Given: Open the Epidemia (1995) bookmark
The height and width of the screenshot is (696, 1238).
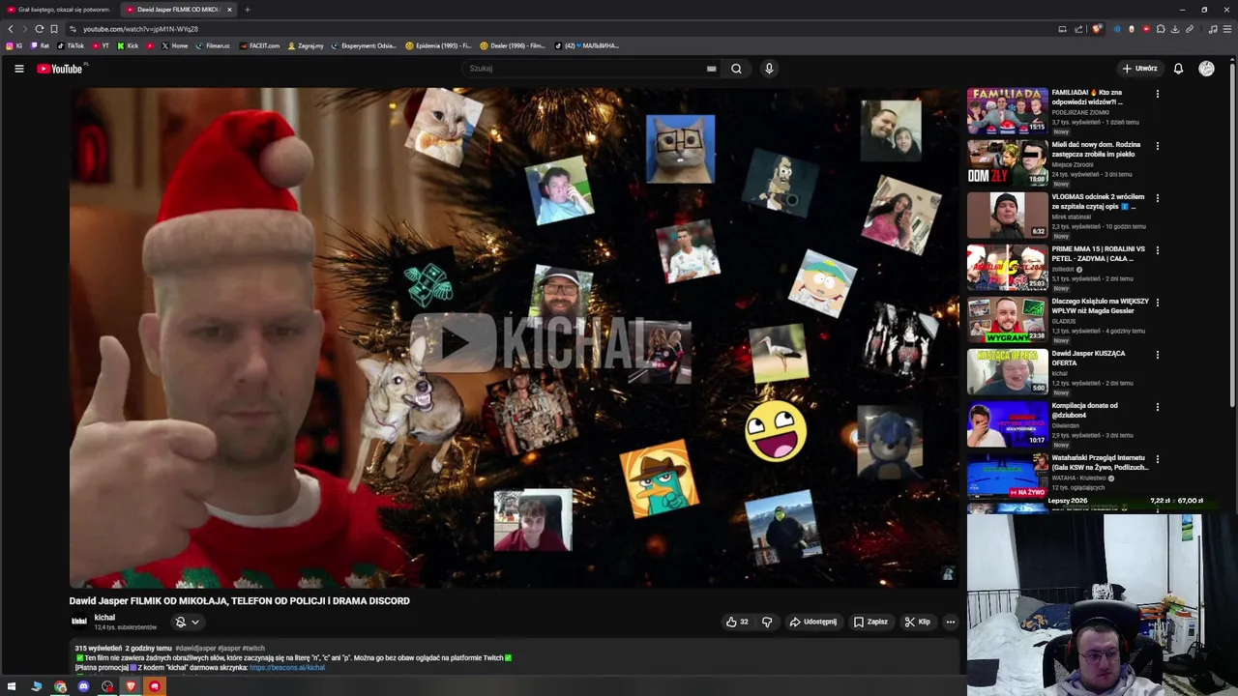Looking at the screenshot, I should tap(438, 45).
